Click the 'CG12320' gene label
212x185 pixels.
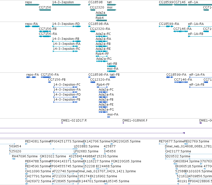coord(97,7)
